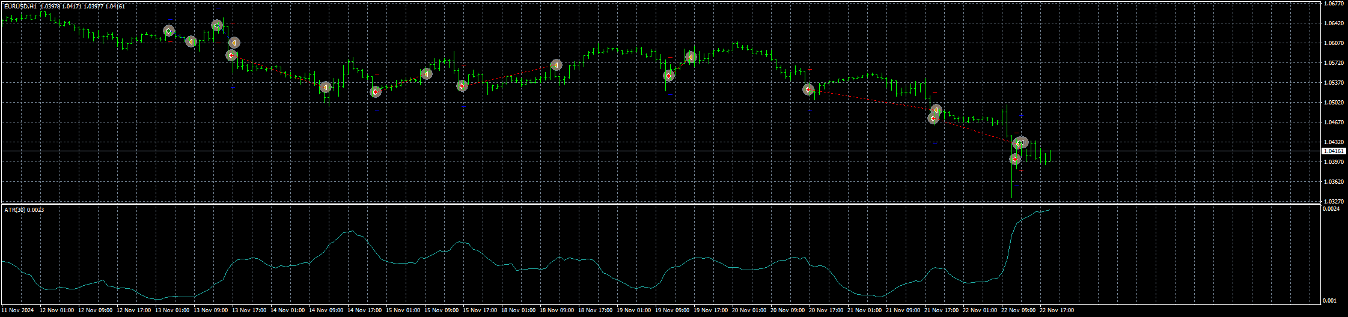Click the orange close marker at 13 Nov 17:00 near 1.06070
This screenshot has width=1348, height=317.
click(234, 43)
